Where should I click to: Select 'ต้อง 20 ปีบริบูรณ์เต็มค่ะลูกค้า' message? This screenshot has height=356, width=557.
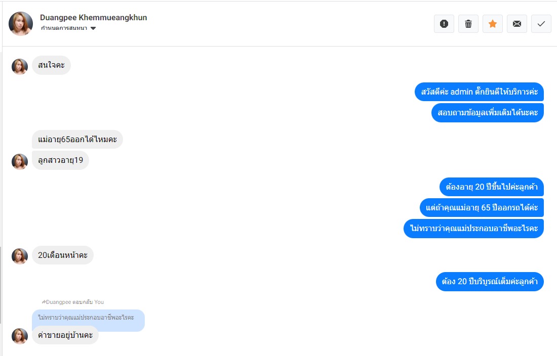coord(490,282)
